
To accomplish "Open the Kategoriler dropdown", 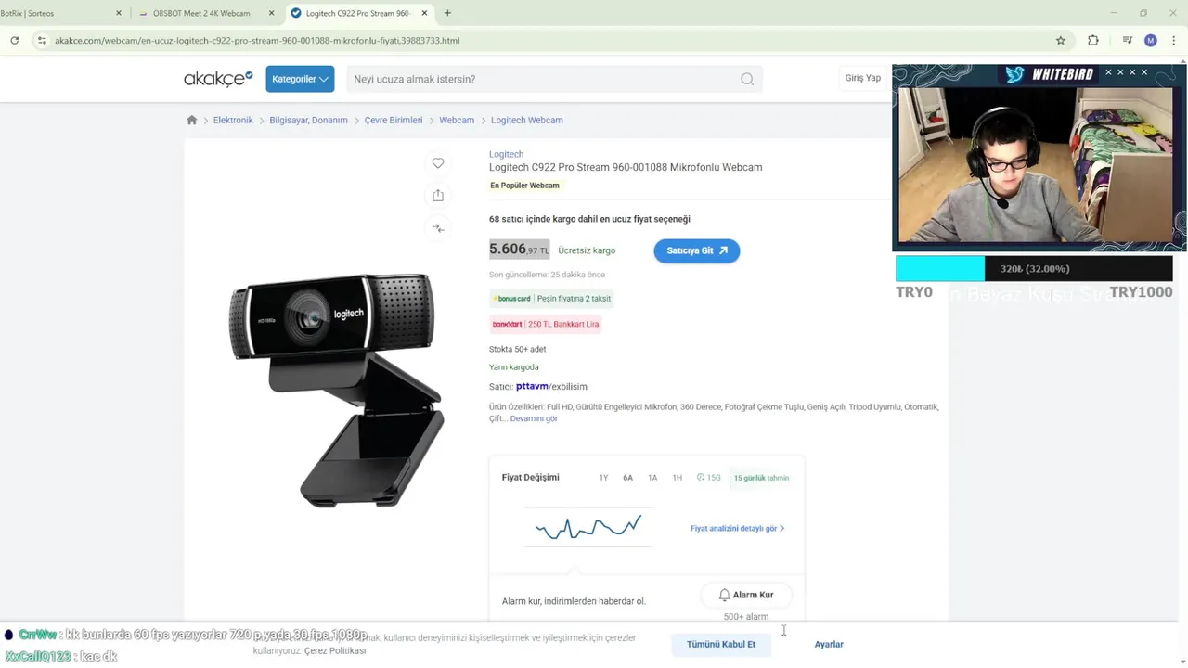I will (300, 79).
